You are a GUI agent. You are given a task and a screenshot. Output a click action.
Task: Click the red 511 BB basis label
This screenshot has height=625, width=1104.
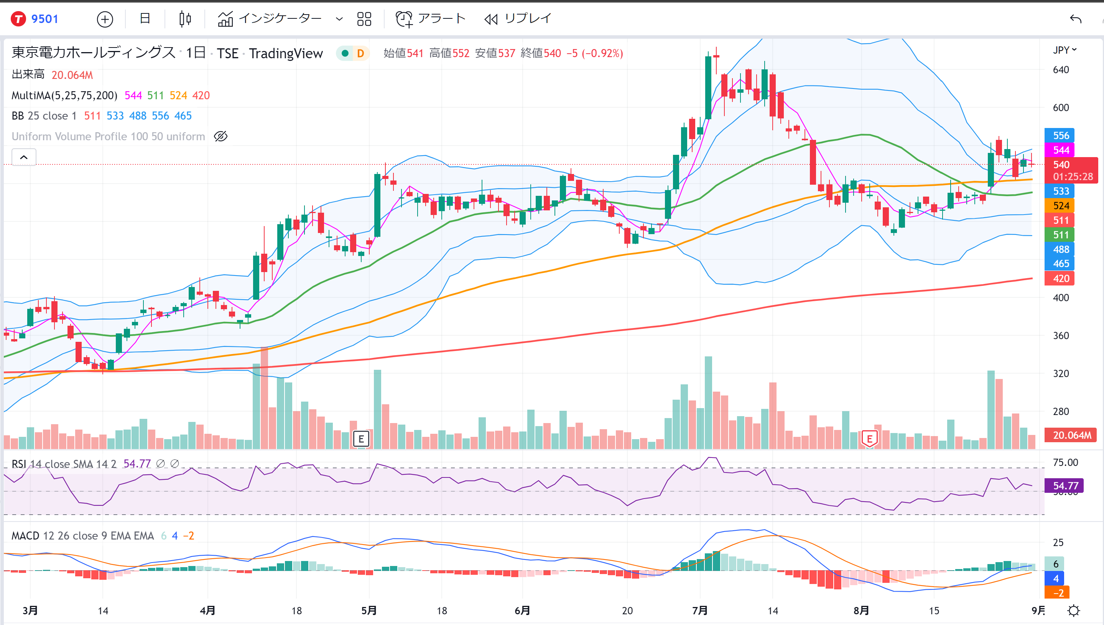pyautogui.click(x=1059, y=220)
